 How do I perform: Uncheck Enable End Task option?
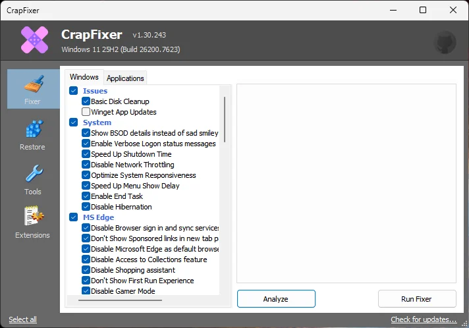86,196
